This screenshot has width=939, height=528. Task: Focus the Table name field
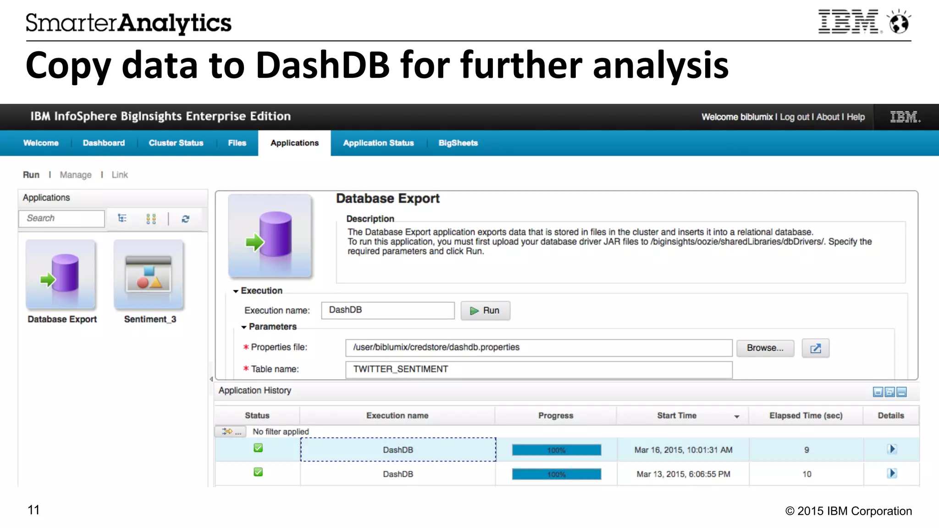[539, 370]
